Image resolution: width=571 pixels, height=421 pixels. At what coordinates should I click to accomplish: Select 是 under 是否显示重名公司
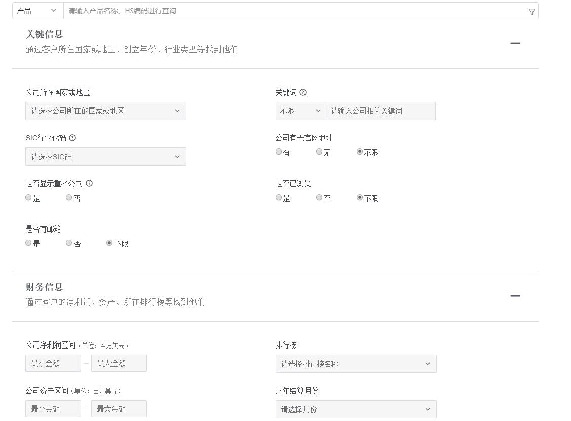[28, 197]
